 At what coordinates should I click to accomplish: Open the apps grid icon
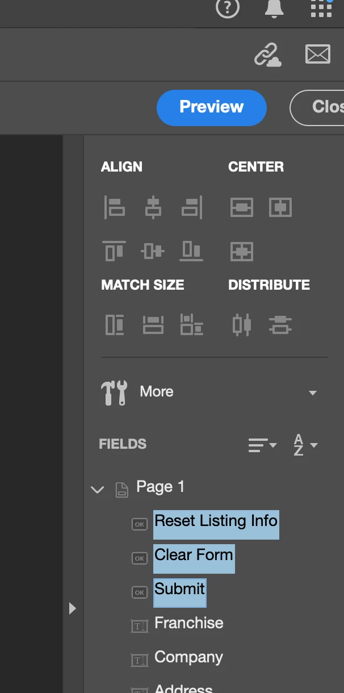[x=321, y=7]
